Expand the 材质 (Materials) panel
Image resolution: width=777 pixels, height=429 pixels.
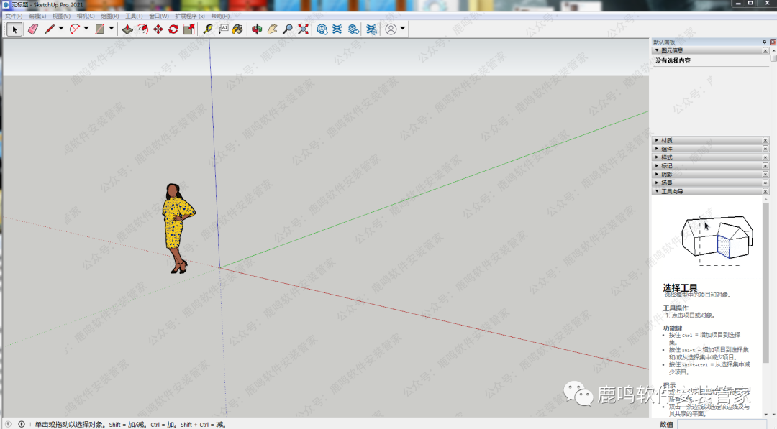pyautogui.click(x=667, y=140)
